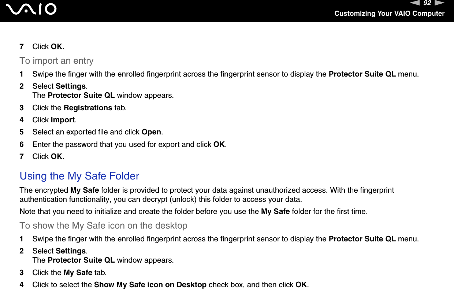This screenshot has height=289, width=454.
Task: Click the page number 92
Action: (427, 4)
